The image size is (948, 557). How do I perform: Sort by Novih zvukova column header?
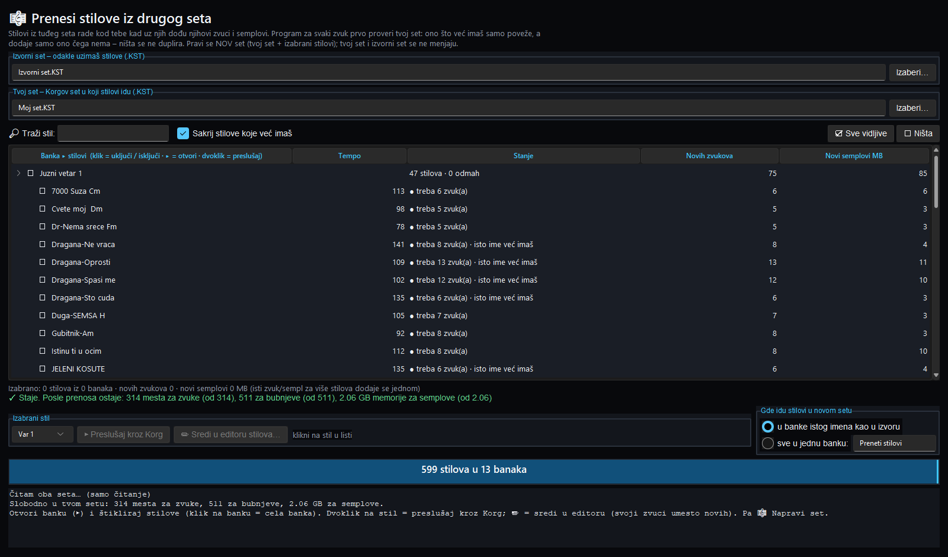tap(709, 156)
